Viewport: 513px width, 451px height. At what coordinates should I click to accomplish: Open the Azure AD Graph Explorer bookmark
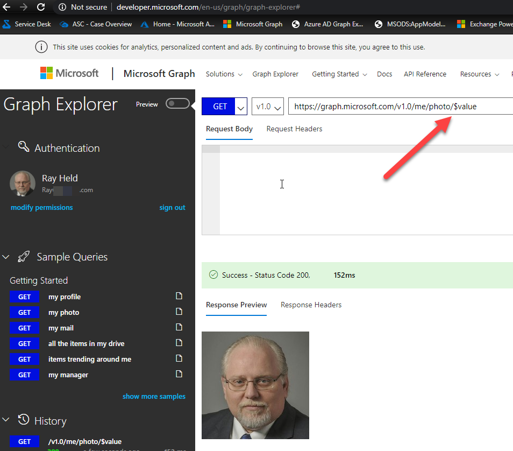coord(327,24)
